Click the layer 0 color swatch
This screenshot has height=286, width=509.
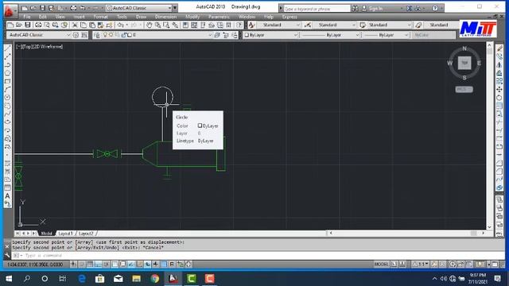[130, 35]
